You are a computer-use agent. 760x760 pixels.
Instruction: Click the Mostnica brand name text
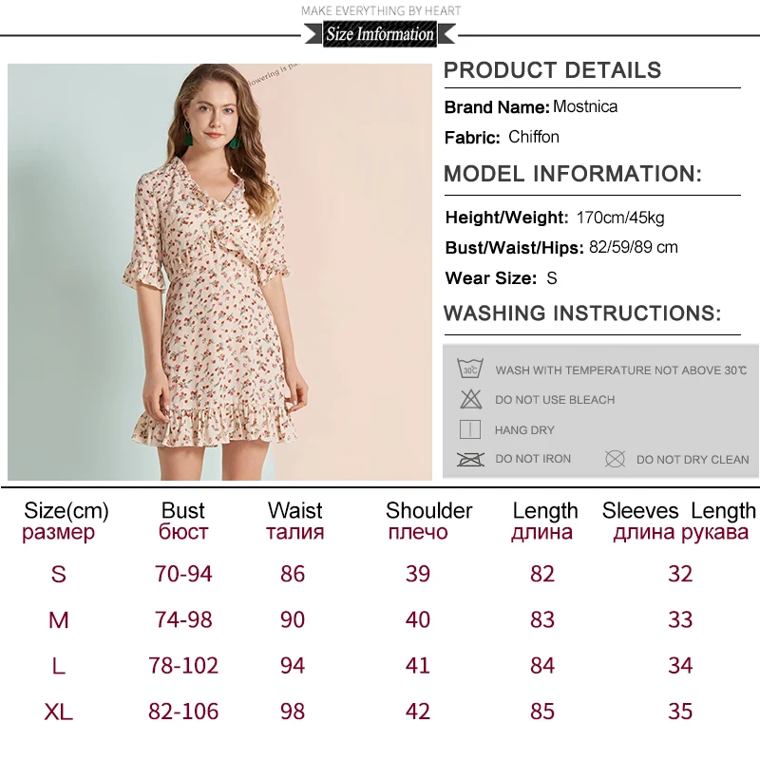point(585,106)
